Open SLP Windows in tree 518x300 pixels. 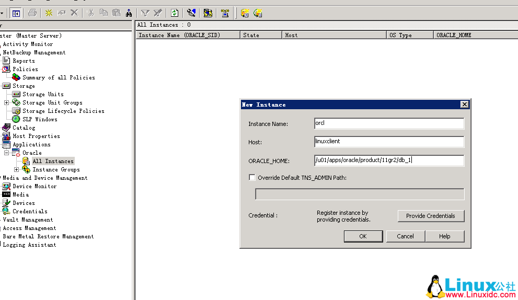pyautogui.click(x=40, y=119)
